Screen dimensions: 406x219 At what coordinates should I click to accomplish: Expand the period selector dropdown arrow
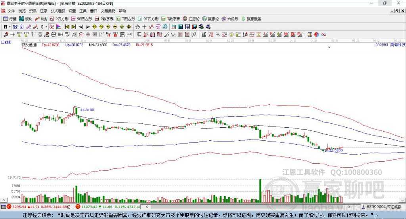point(9,27)
